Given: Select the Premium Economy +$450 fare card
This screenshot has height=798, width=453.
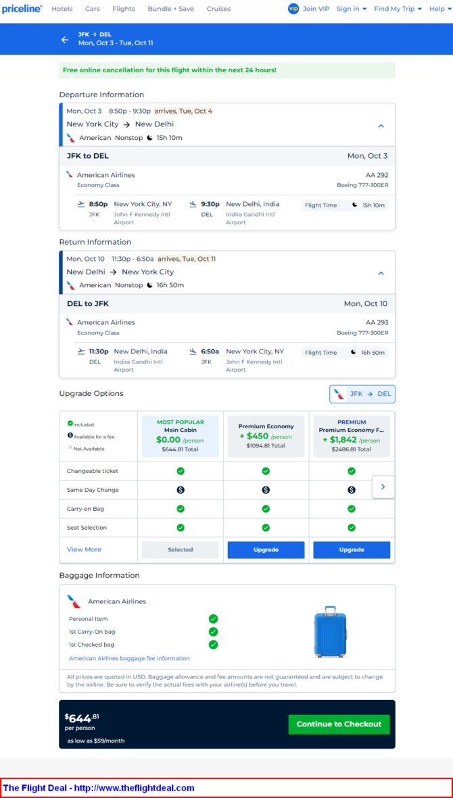Looking at the screenshot, I should point(266,436).
